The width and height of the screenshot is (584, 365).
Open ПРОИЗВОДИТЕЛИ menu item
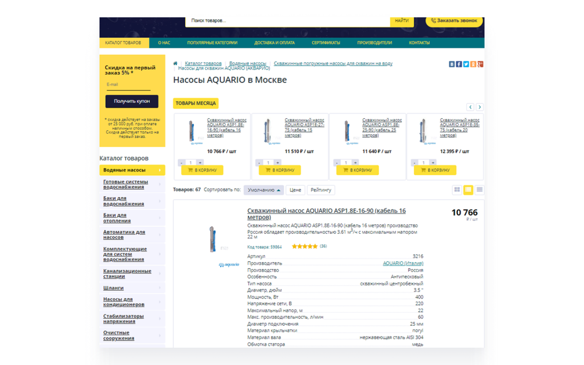click(x=375, y=43)
